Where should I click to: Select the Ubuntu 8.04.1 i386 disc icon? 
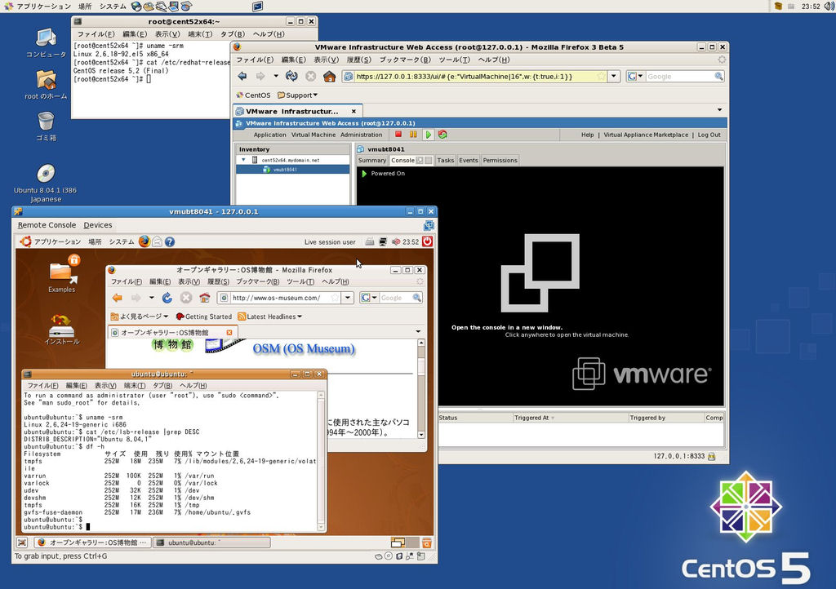(x=46, y=183)
